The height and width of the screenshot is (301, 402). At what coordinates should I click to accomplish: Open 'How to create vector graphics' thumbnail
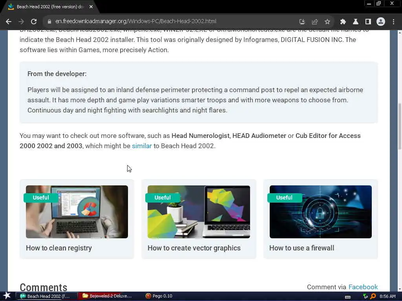click(199, 212)
